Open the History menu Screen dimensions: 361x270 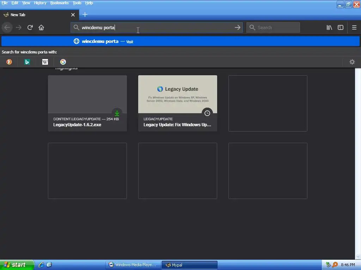40,3
